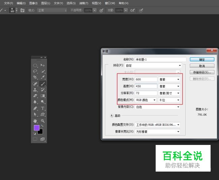The width and height of the screenshot is (219, 180).
Task: Select the Horizontal Type tool
Action: [43, 108]
